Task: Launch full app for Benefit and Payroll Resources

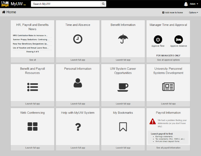Action: click(x=32, y=104)
